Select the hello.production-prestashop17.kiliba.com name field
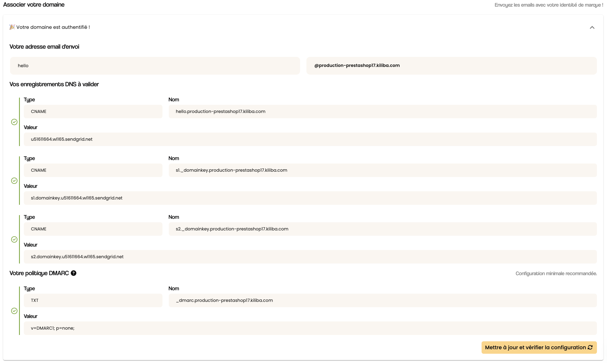 coord(383,111)
